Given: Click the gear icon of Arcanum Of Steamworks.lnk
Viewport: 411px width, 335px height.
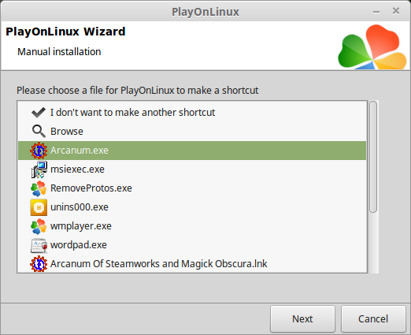Looking at the screenshot, I should [x=39, y=264].
